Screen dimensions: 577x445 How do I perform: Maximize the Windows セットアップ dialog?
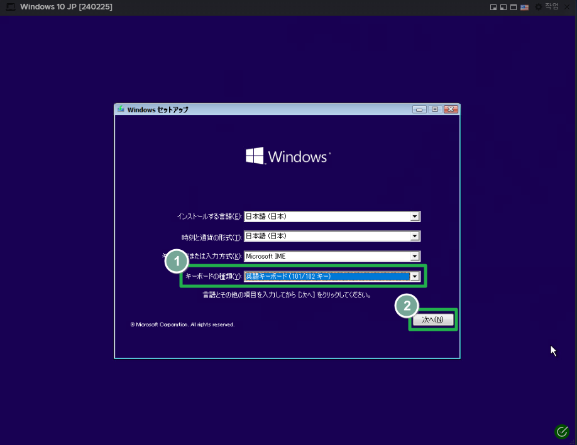point(435,109)
